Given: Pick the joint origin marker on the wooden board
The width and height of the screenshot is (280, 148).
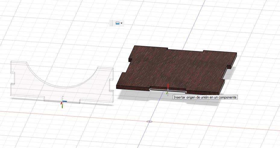Looking at the screenshot, I should pos(168,89).
